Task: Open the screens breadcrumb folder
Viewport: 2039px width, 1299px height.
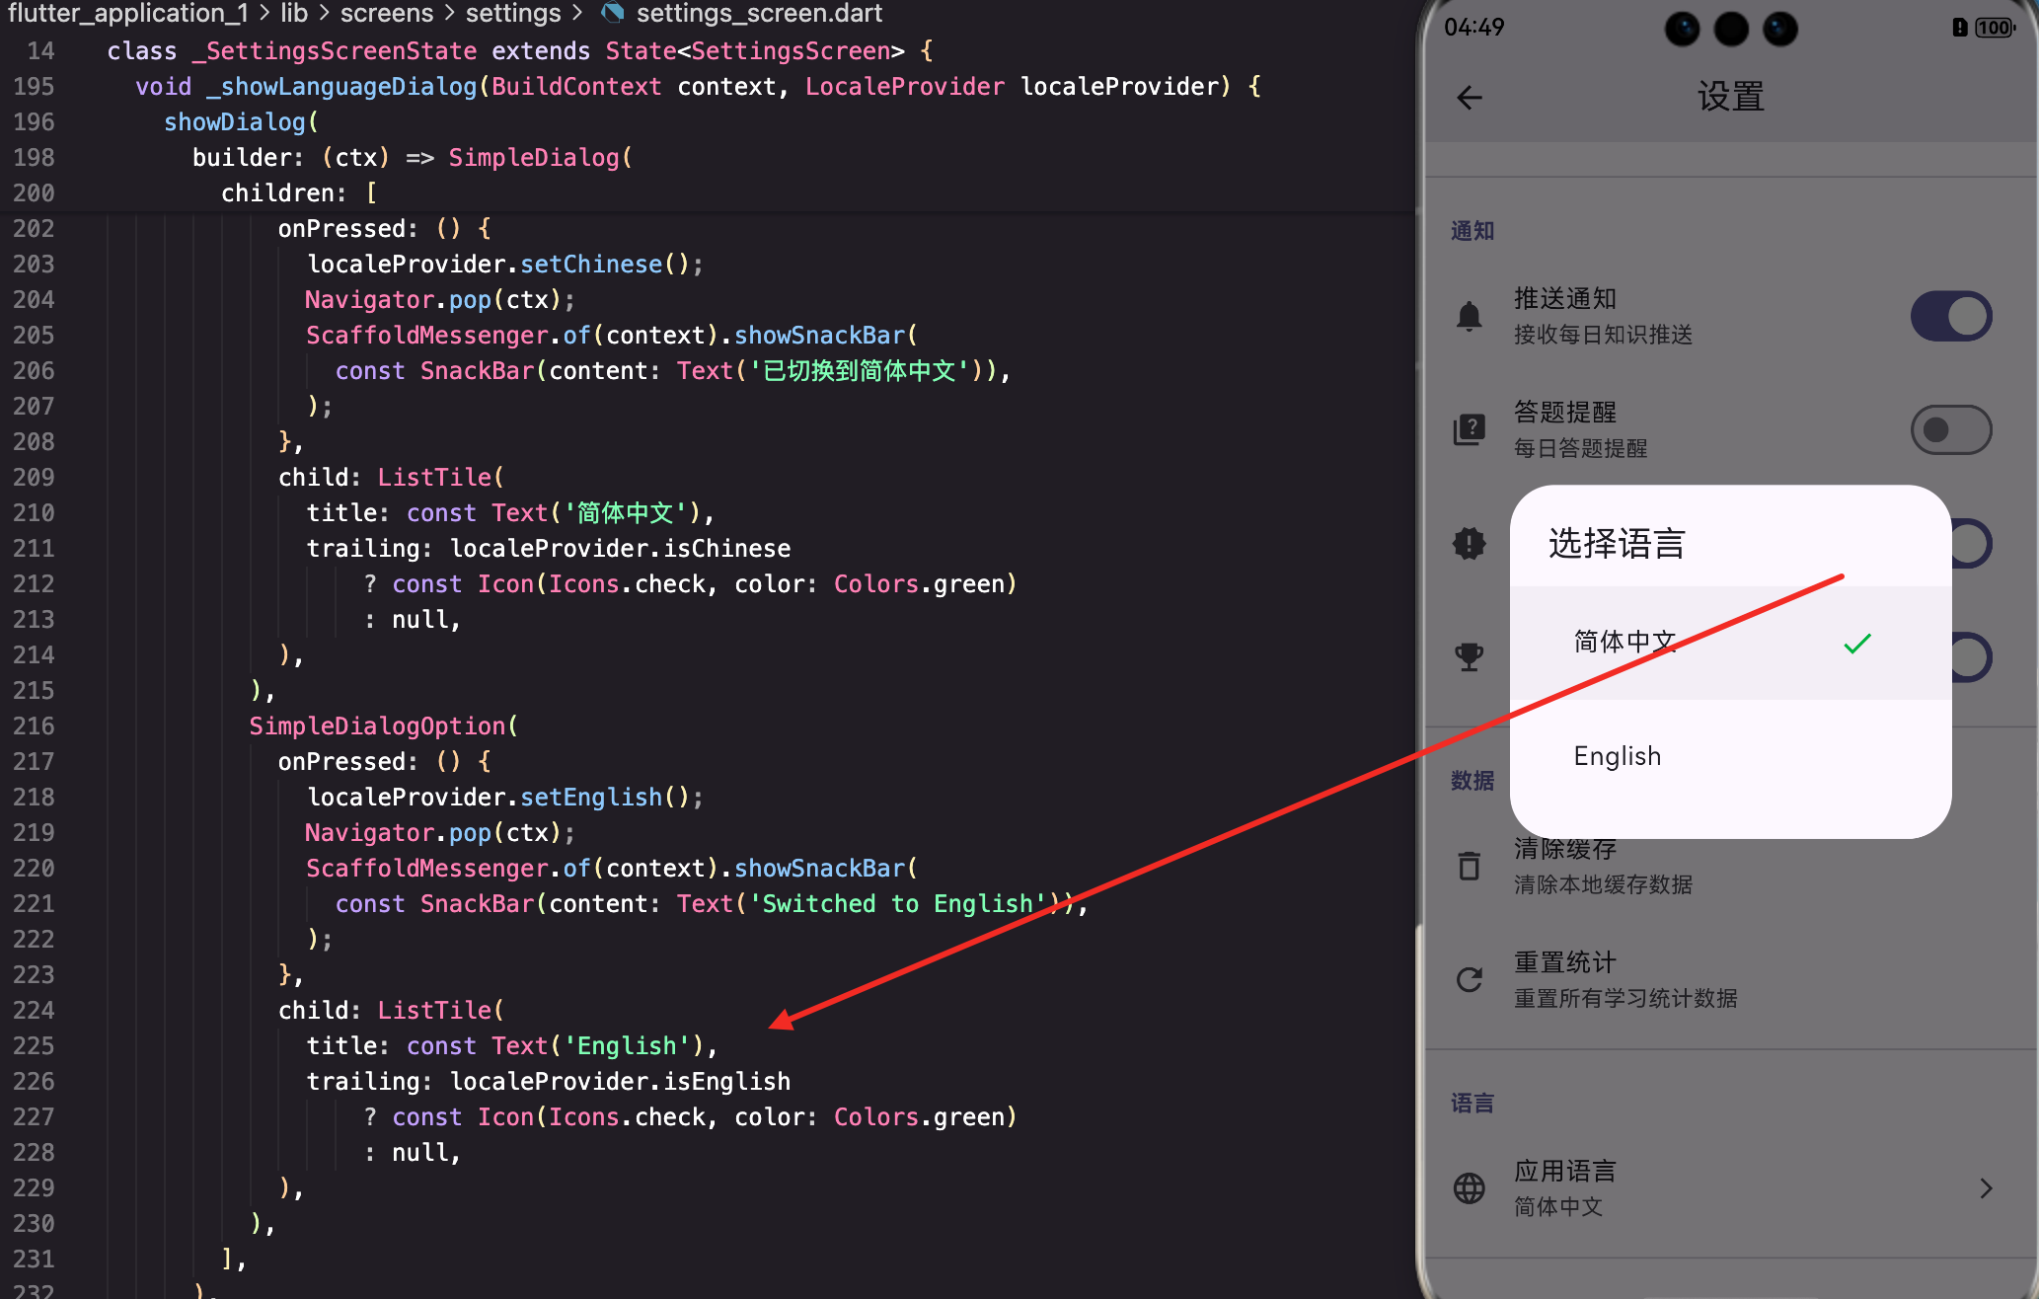Action: [x=387, y=13]
